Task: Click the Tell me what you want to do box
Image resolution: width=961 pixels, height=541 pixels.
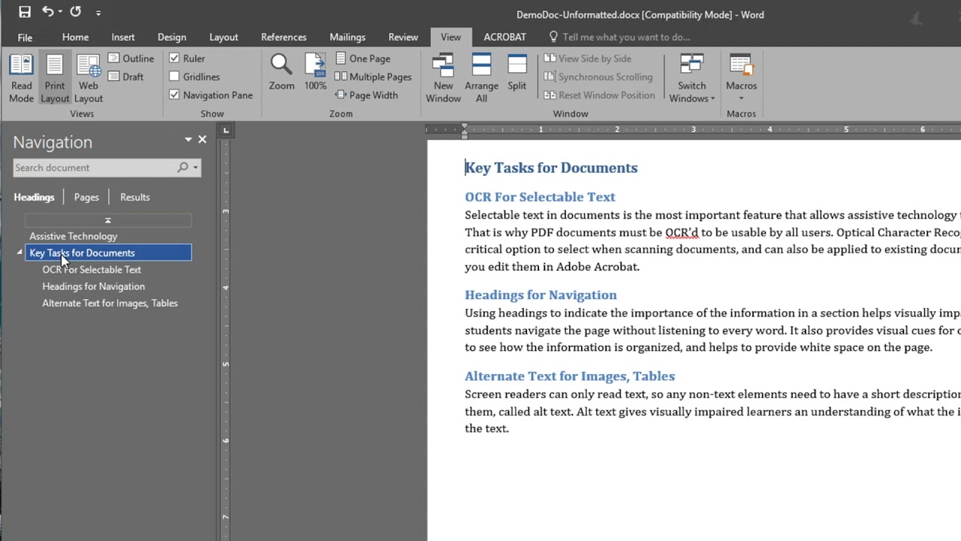Action: click(x=619, y=37)
